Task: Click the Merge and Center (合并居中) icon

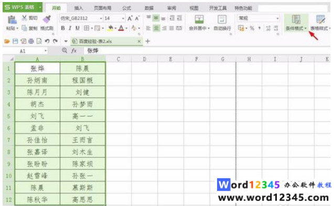Action: click(x=199, y=19)
